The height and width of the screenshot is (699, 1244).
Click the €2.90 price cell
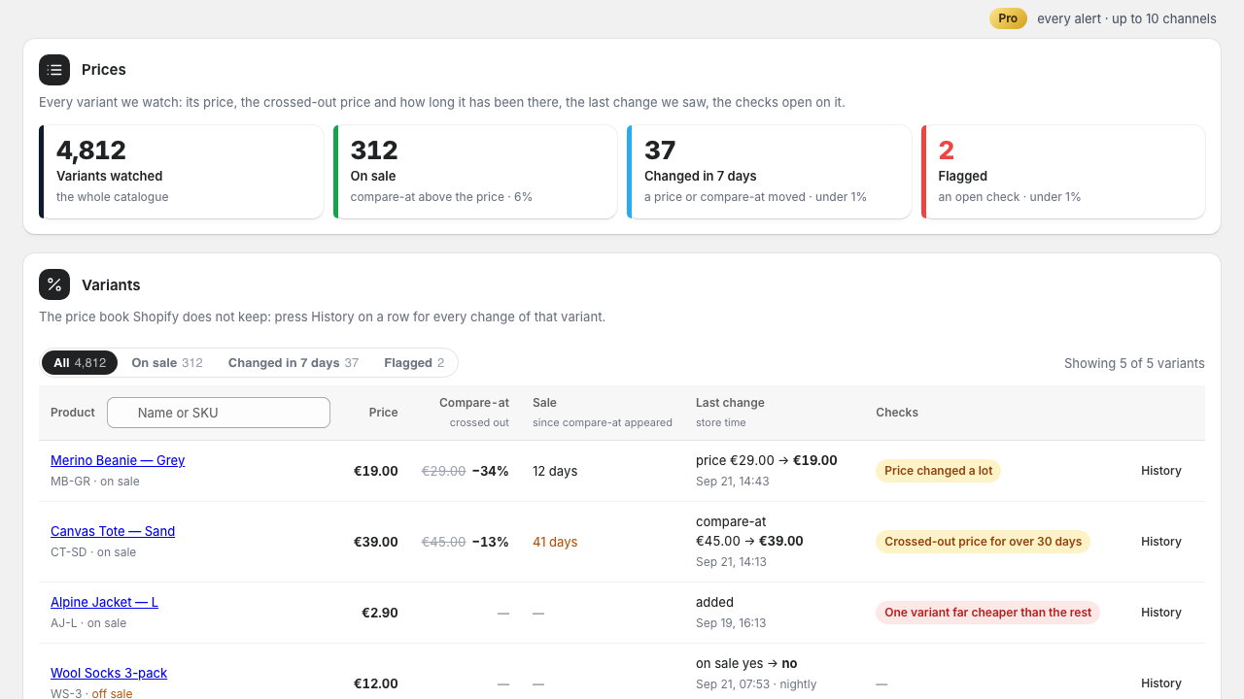click(380, 613)
